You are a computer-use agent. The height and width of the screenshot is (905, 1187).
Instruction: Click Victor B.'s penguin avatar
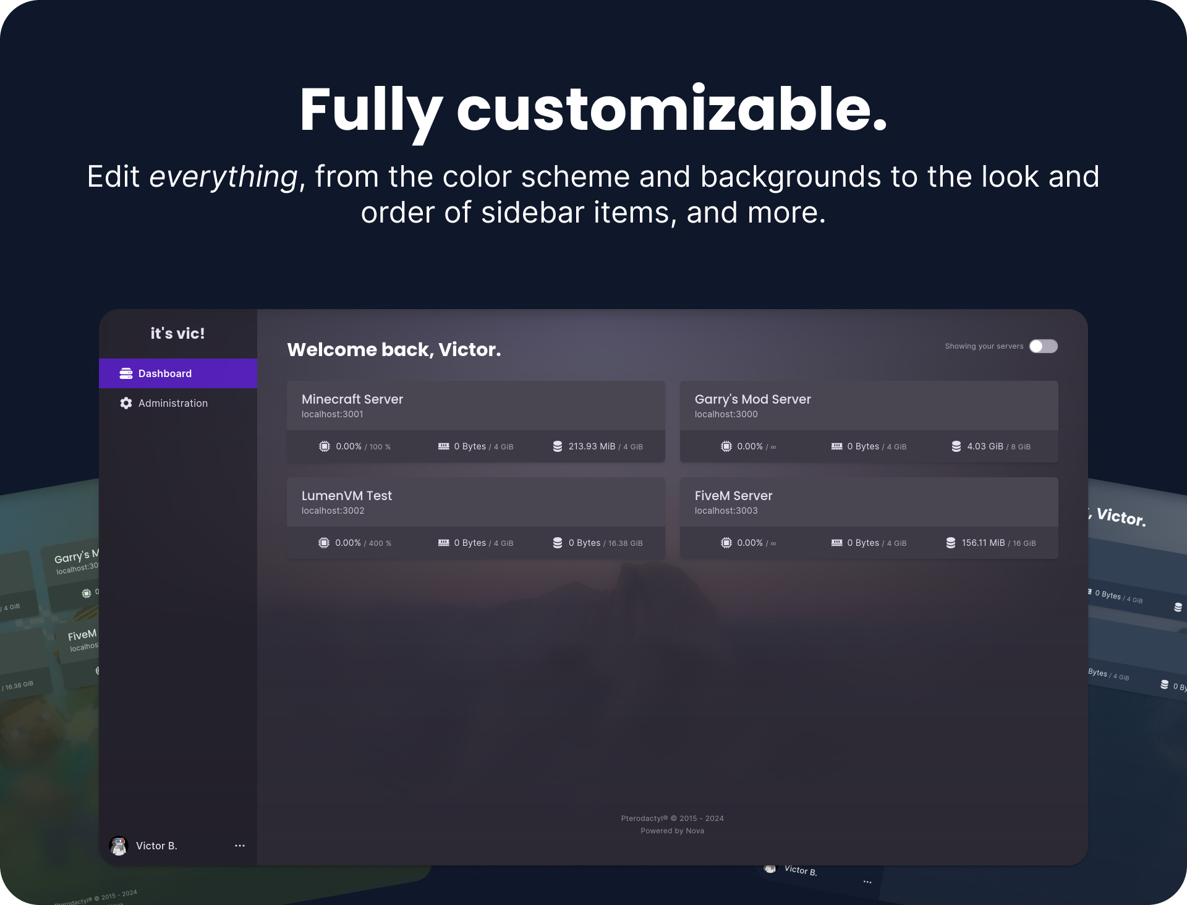(119, 845)
